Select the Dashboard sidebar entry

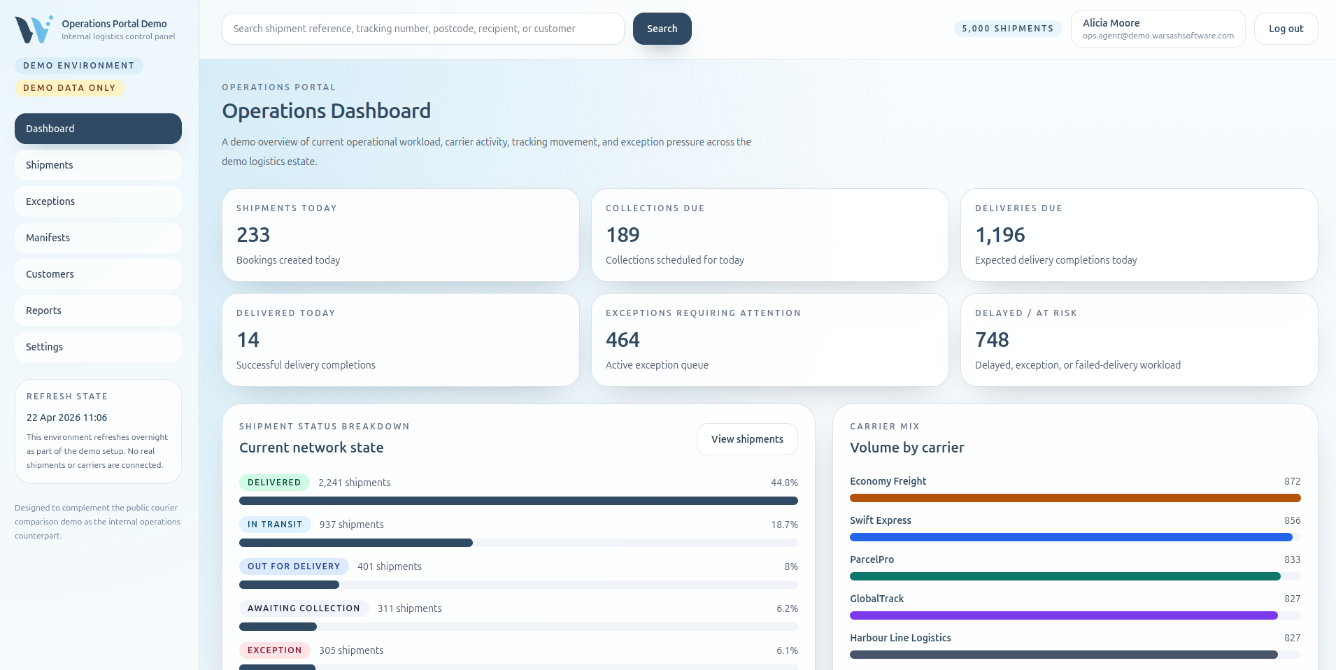[x=98, y=129]
